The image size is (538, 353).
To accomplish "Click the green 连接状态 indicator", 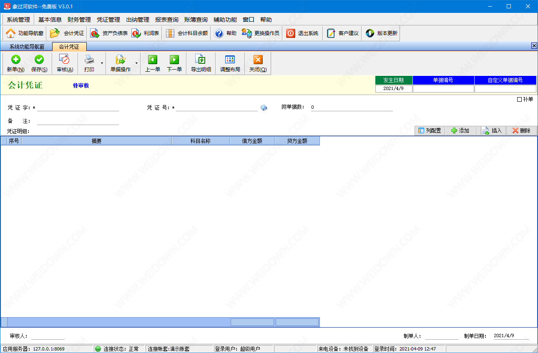I will 98,349.
